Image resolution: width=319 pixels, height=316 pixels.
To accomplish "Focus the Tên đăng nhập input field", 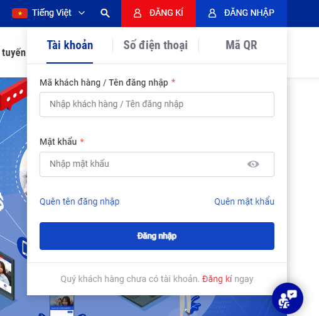I will click(157, 104).
